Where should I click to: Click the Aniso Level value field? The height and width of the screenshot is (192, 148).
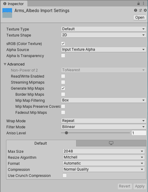coord(139,133)
